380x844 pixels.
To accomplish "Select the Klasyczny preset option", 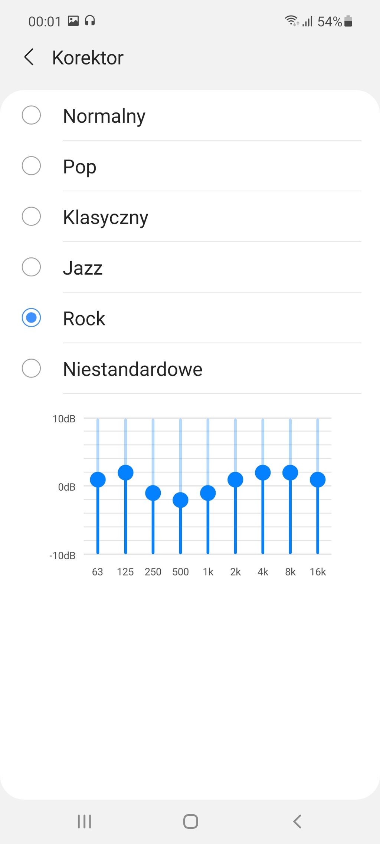I will (x=32, y=217).
